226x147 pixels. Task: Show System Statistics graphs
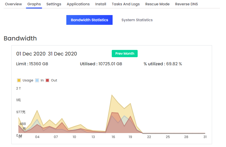point(137,20)
